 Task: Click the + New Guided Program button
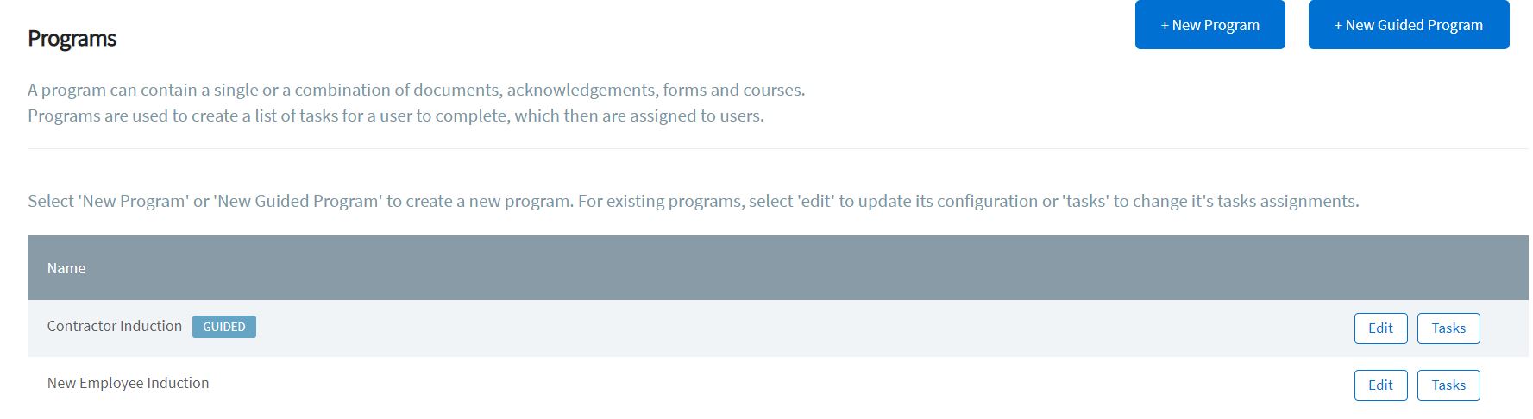[1408, 25]
